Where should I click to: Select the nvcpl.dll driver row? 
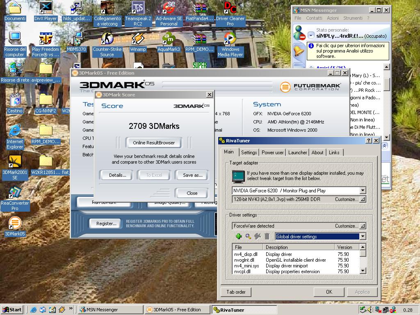pyautogui.click(x=296, y=272)
